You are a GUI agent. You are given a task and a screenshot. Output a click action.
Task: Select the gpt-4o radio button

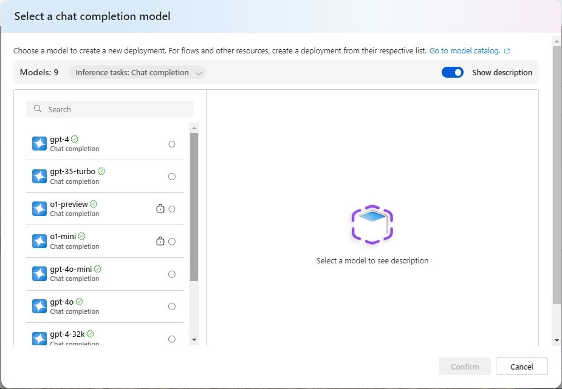point(172,306)
